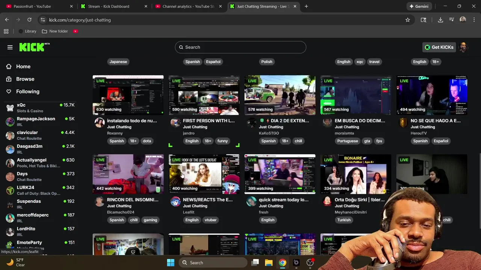Open the New folder bookmark folder

(x=55, y=31)
